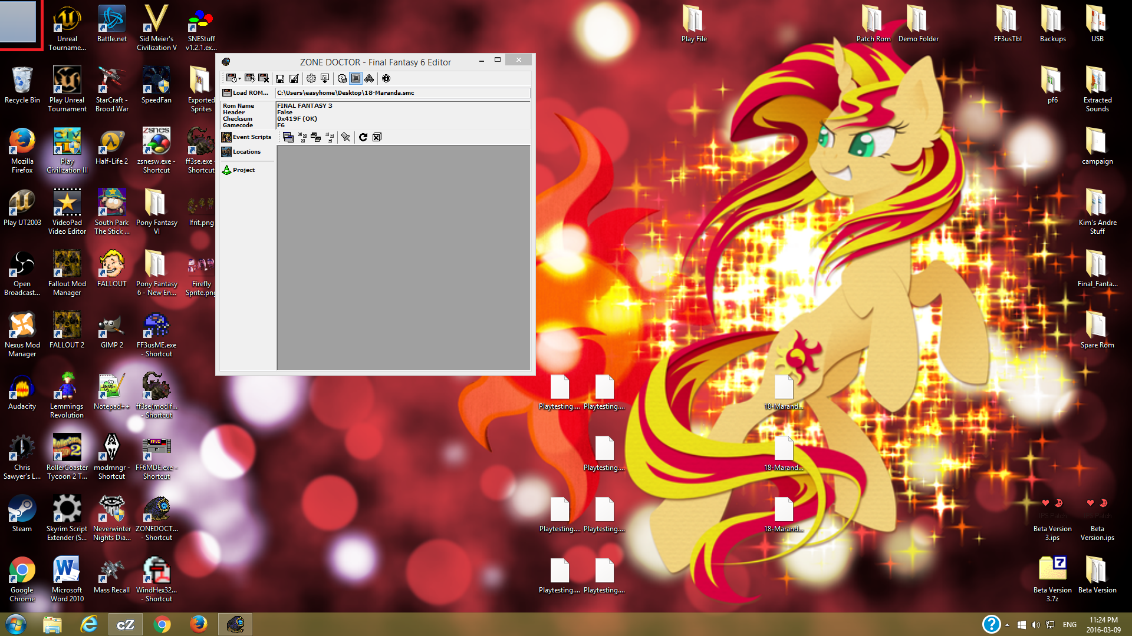Open Internet Explorer from the taskbar
This screenshot has height=636, width=1132.
point(89,624)
